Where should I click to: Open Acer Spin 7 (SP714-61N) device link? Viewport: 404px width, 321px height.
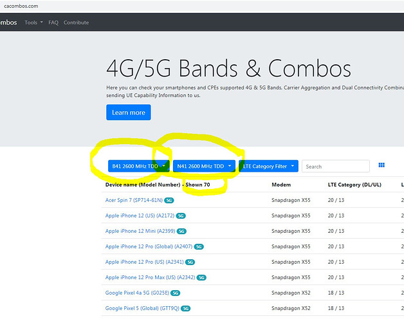(134, 200)
